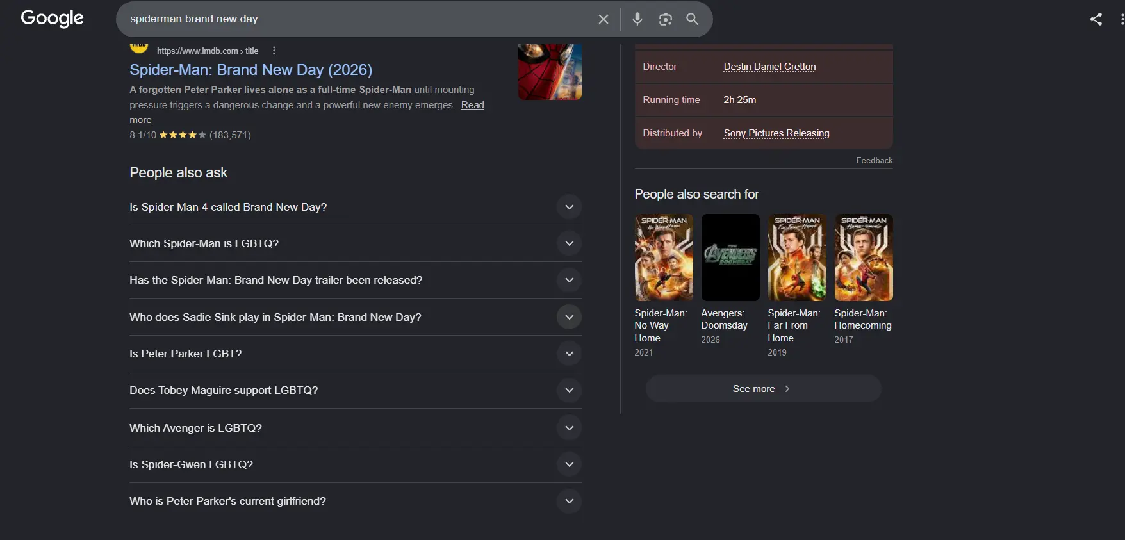
Task: Open Avengers: Doomsday poster
Action: pyautogui.click(x=730, y=258)
